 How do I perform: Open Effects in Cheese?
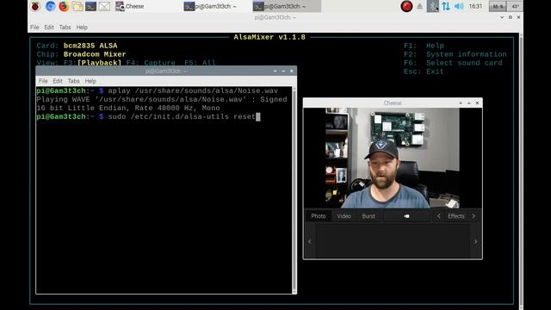pos(456,216)
